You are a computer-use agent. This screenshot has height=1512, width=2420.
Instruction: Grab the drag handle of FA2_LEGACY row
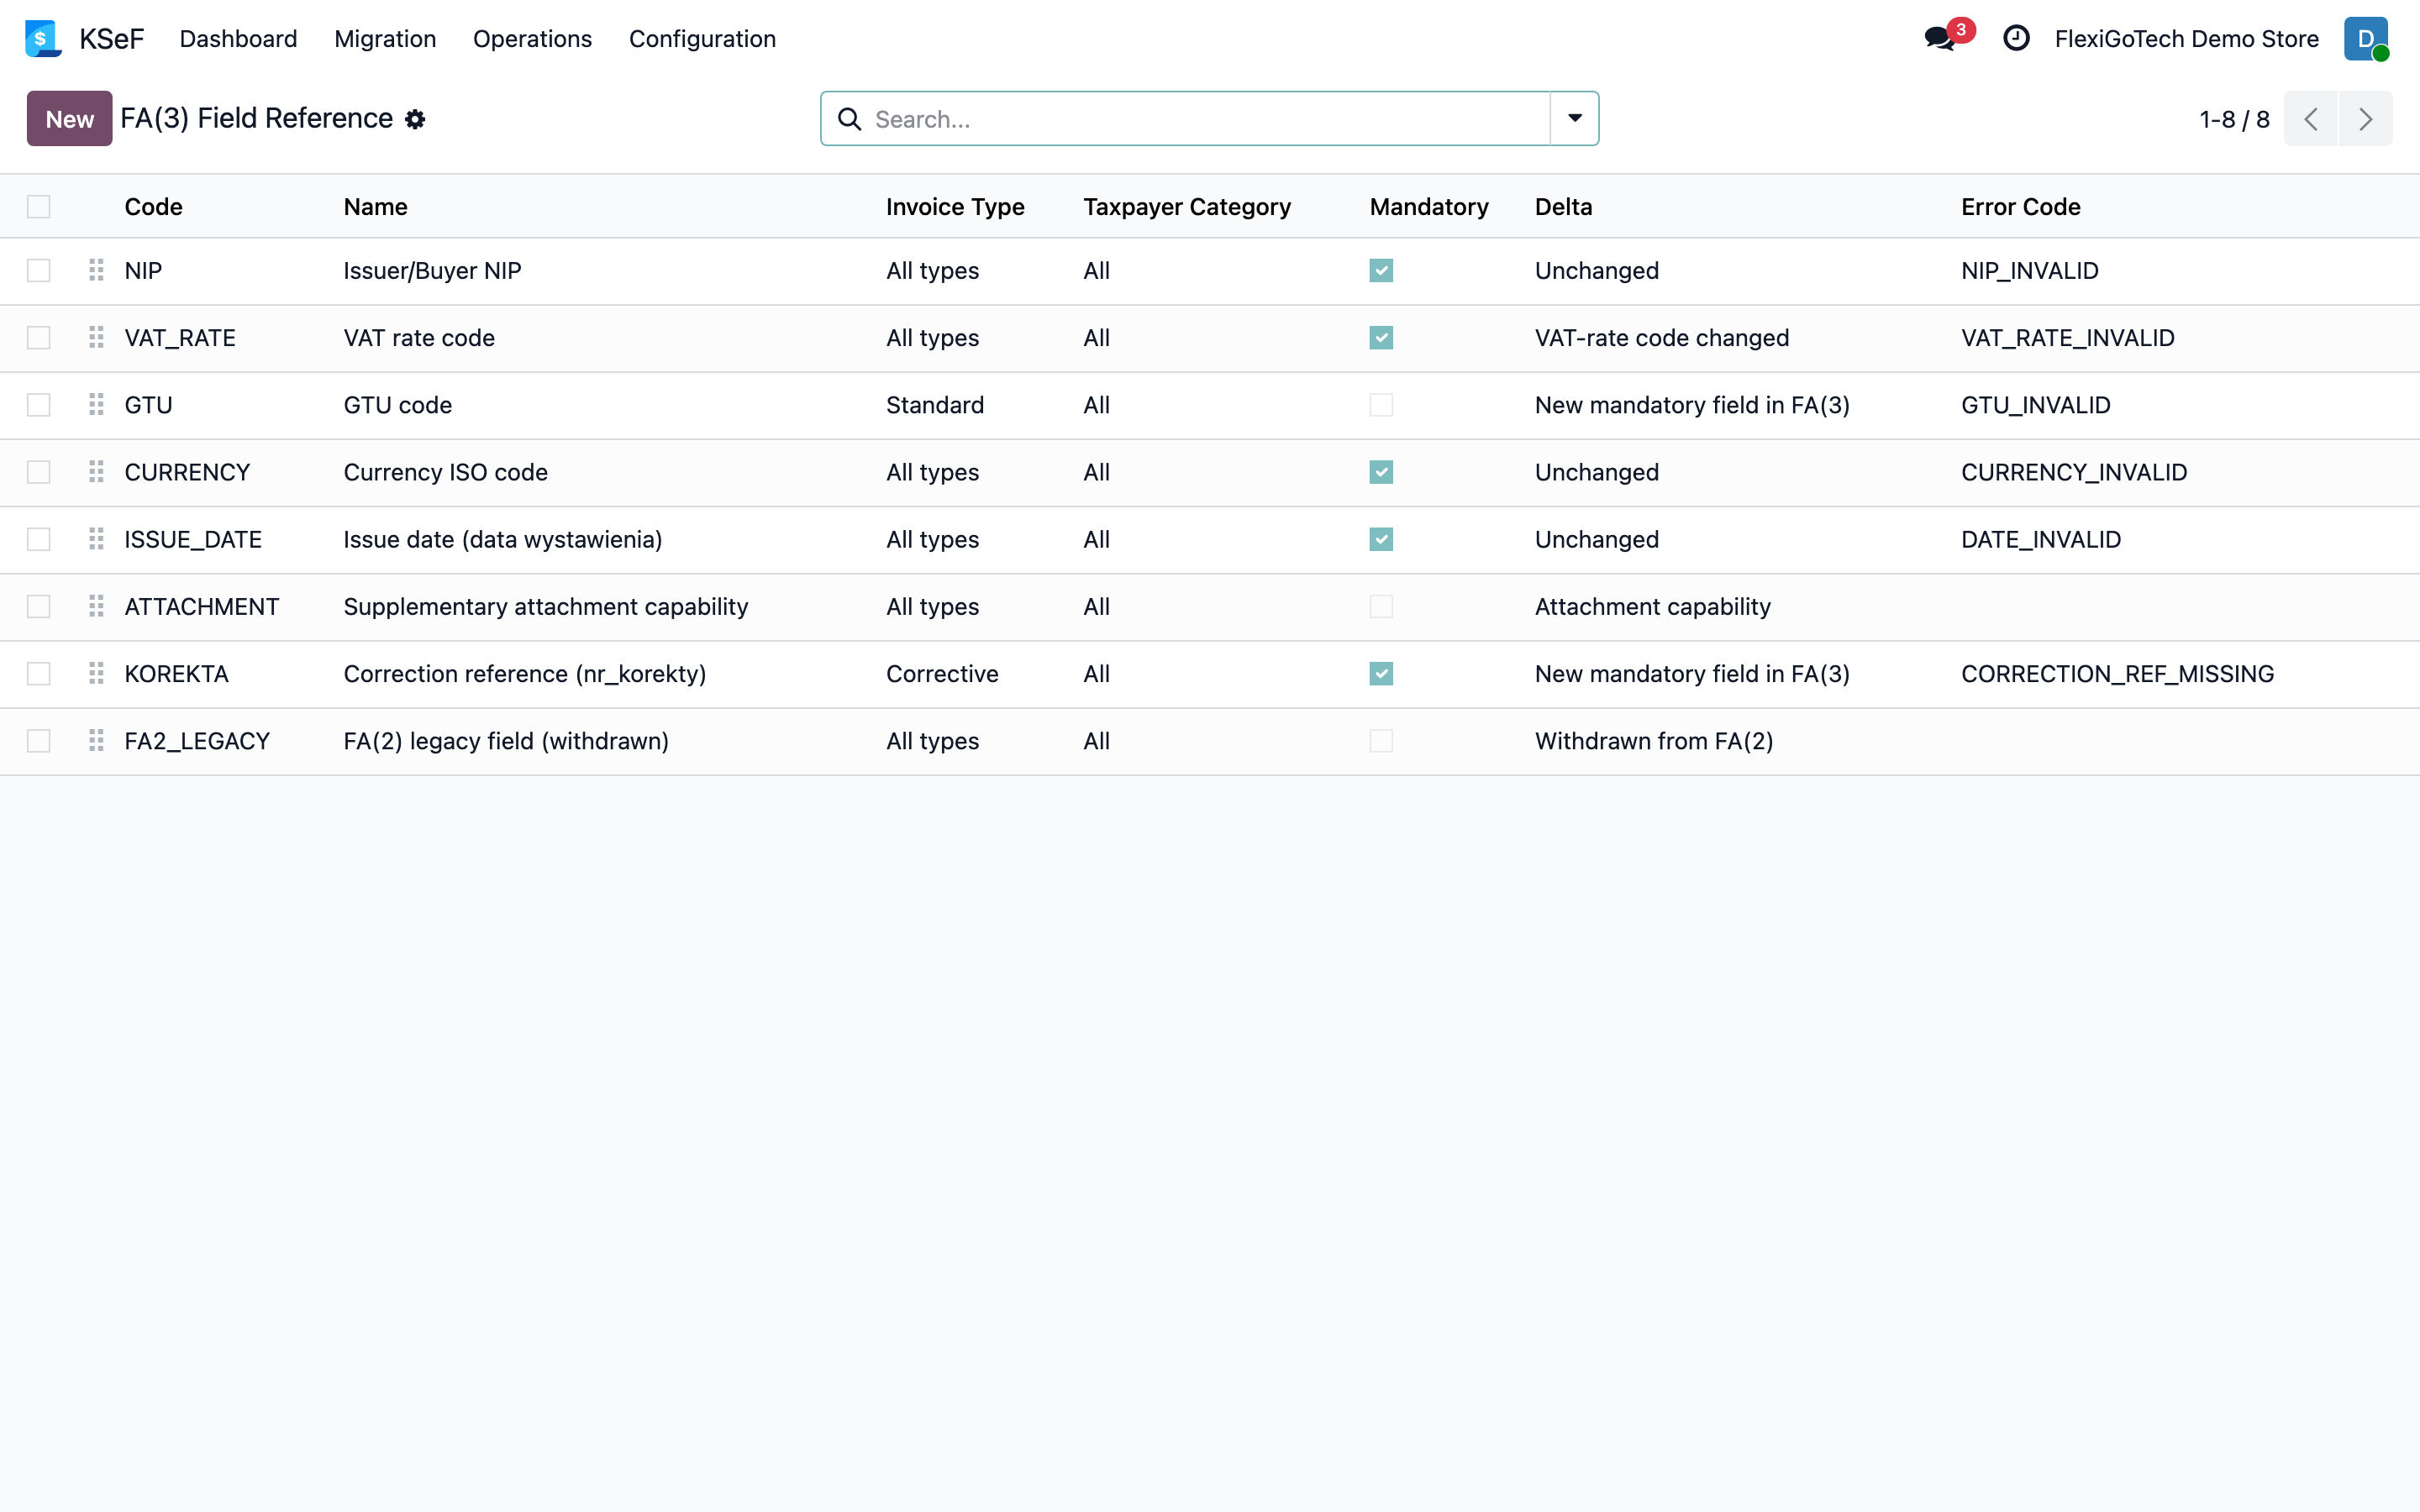click(96, 741)
